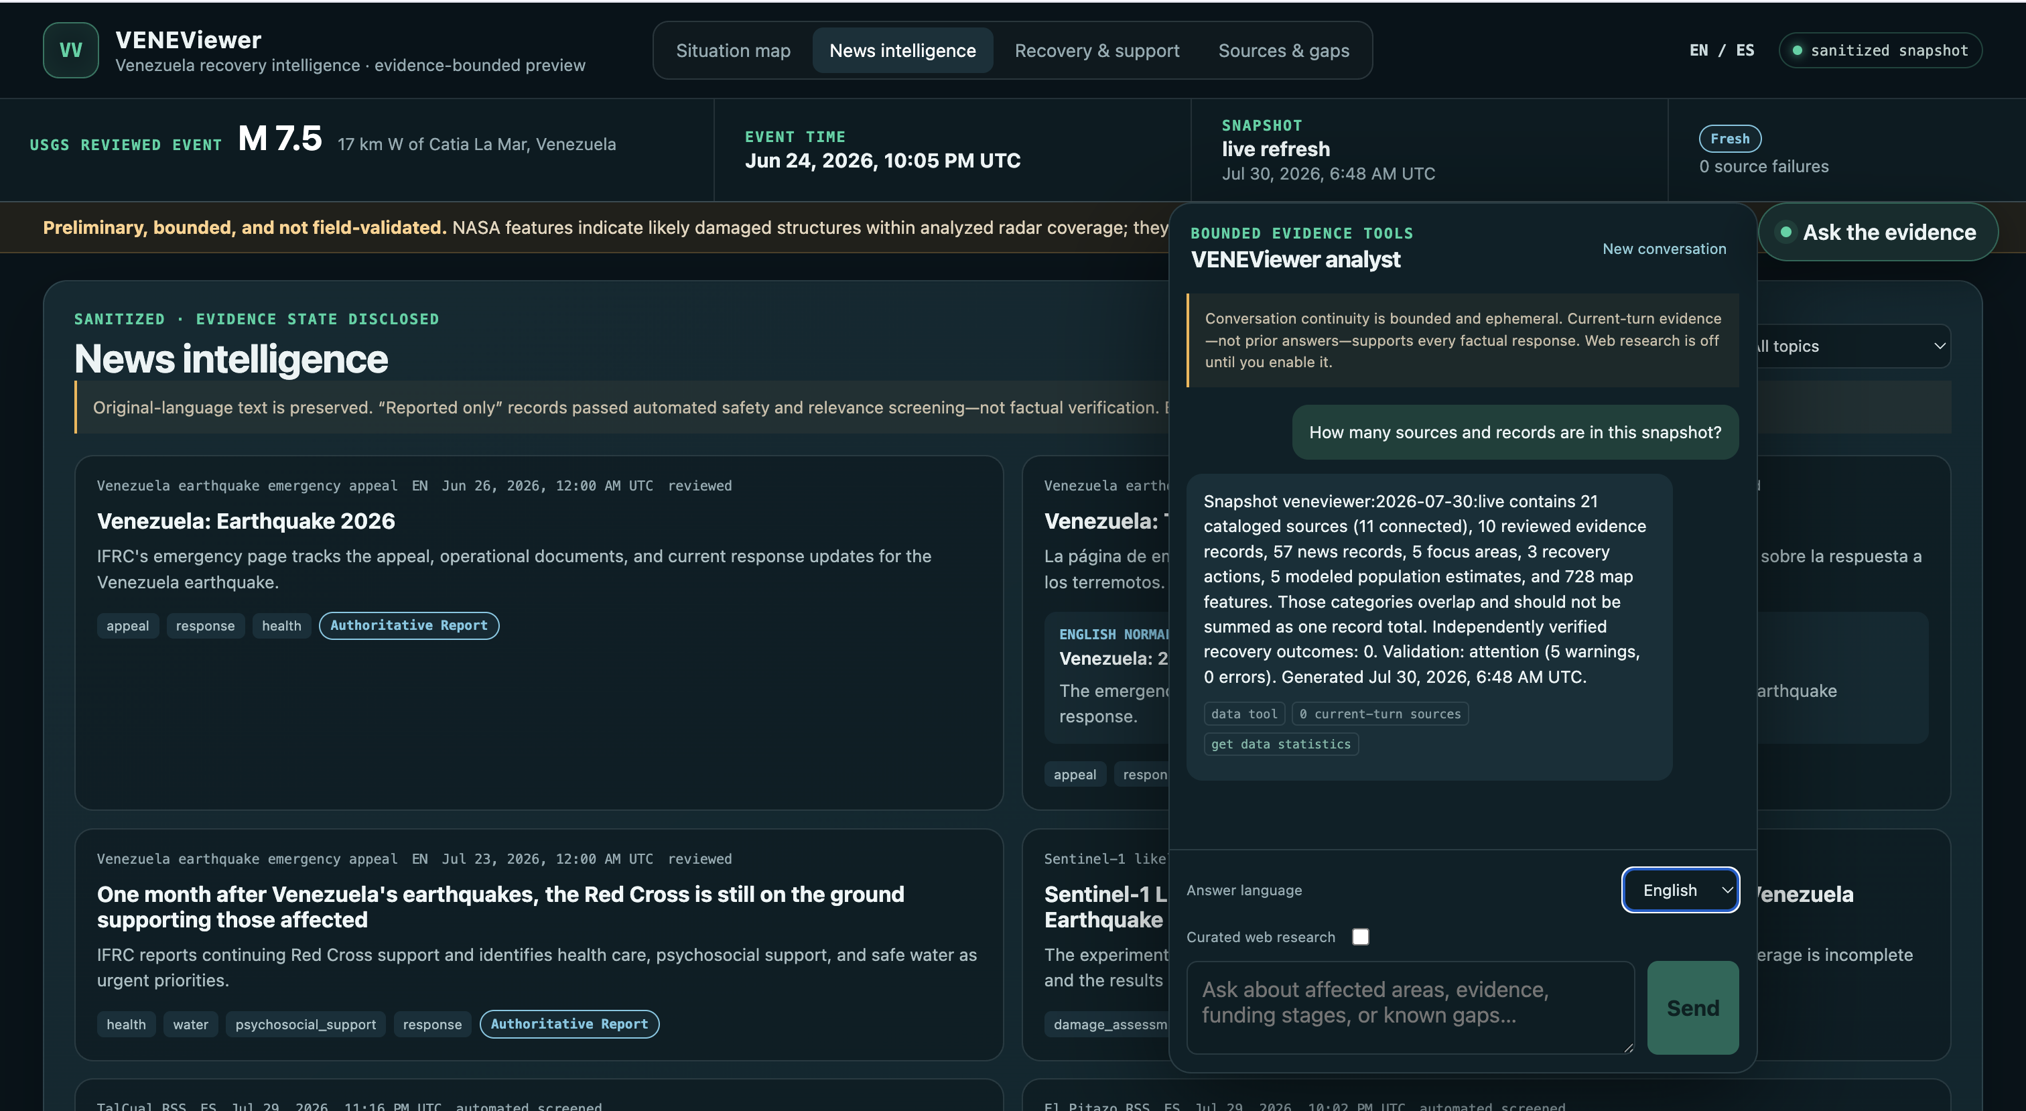Click the water tag on Red Cross card
The width and height of the screenshot is (2026, 1111).
click(190, 1024)
